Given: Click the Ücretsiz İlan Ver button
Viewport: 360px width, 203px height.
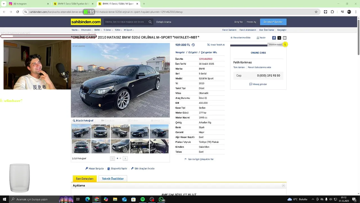Looking at the screenshot, I should click(273, 22).
